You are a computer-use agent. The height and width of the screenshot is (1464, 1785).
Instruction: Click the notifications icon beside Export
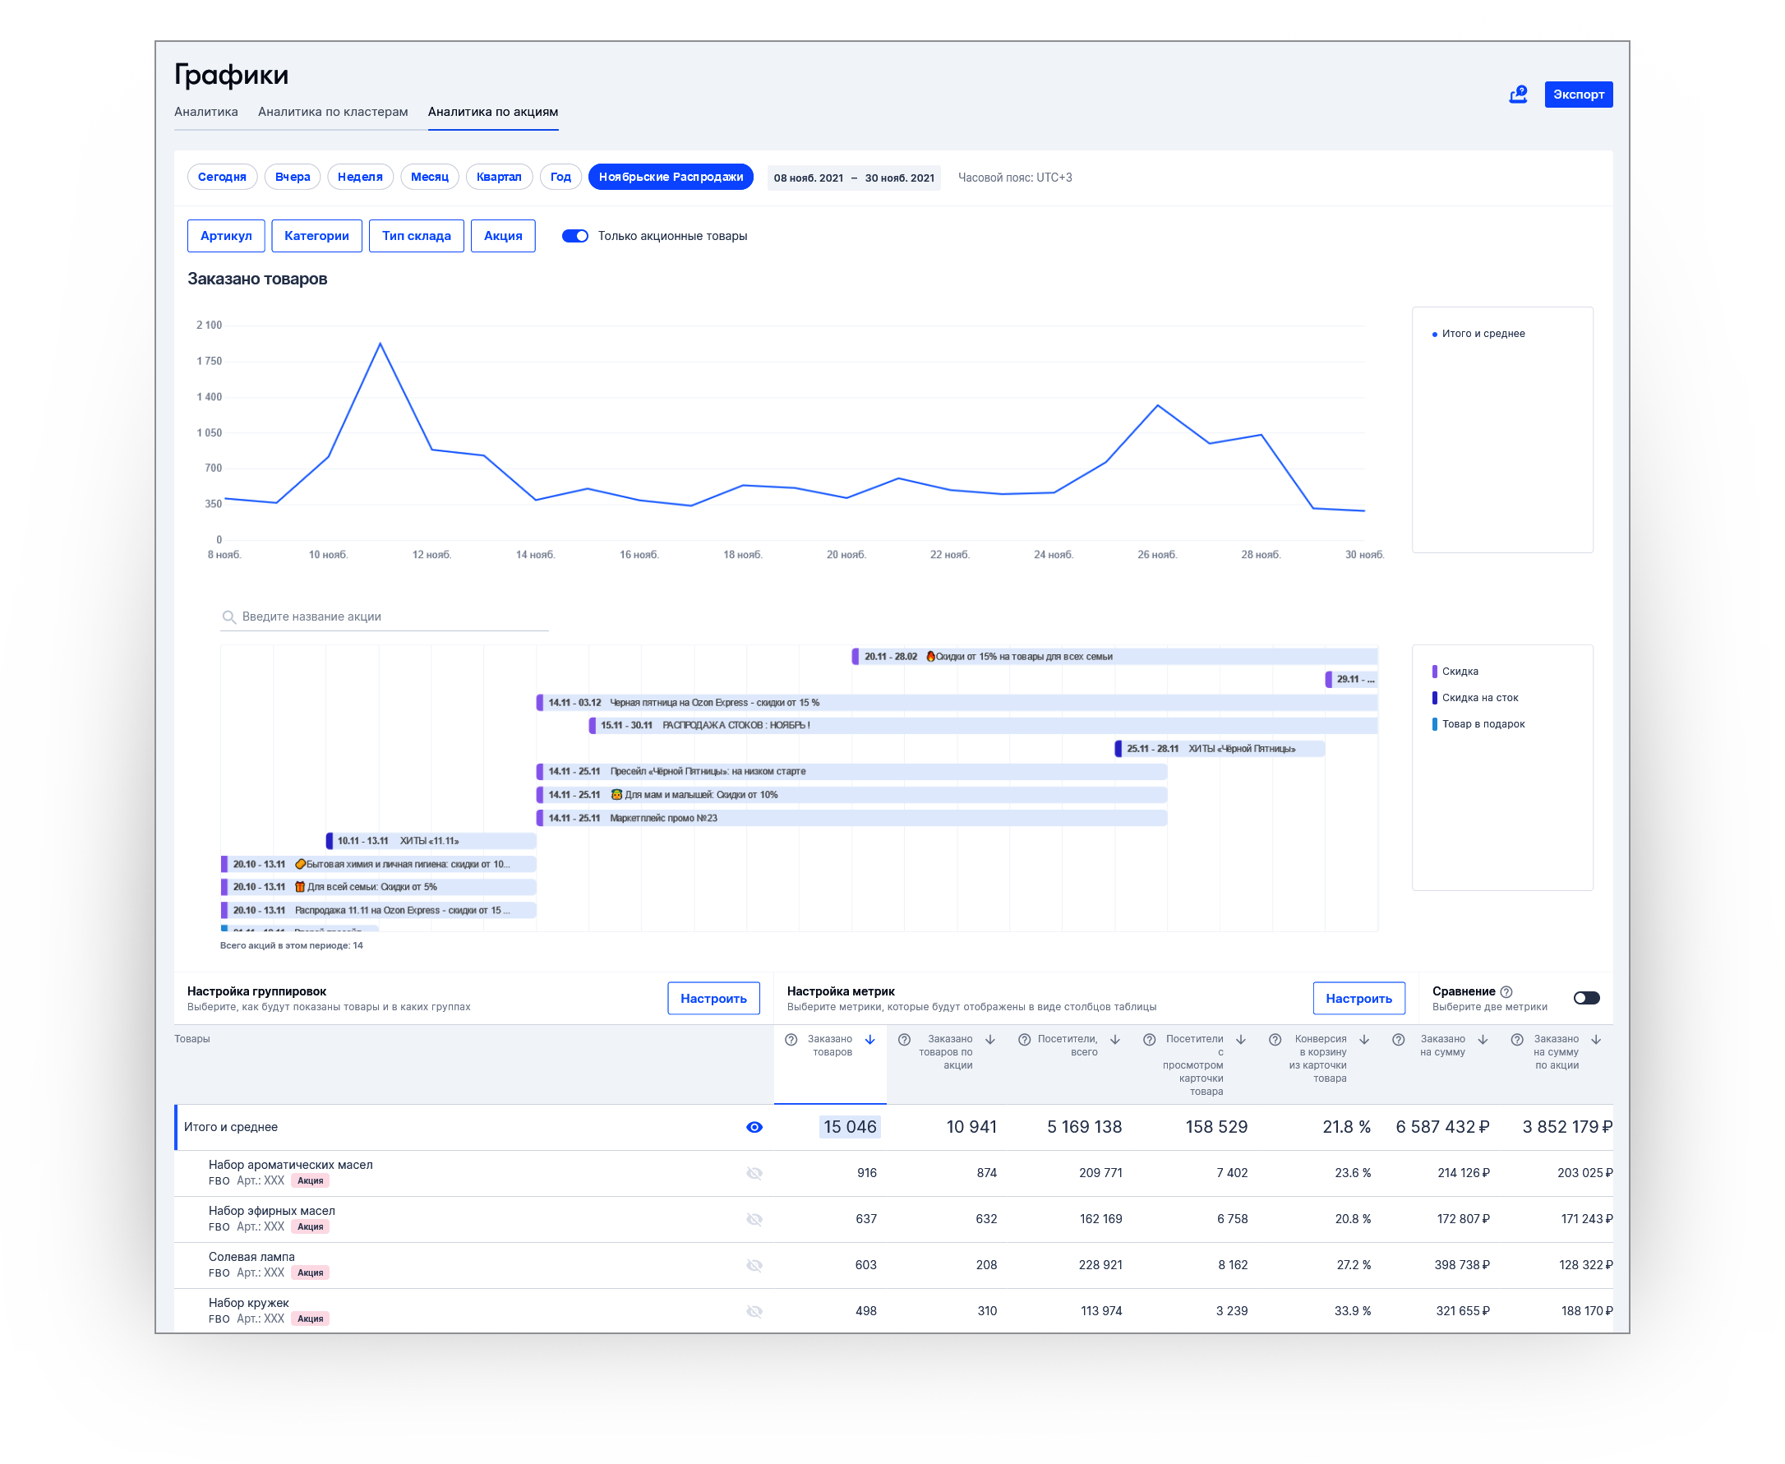1518,95
